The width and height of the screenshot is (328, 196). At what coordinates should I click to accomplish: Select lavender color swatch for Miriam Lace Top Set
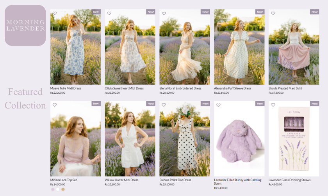[53, 189]
